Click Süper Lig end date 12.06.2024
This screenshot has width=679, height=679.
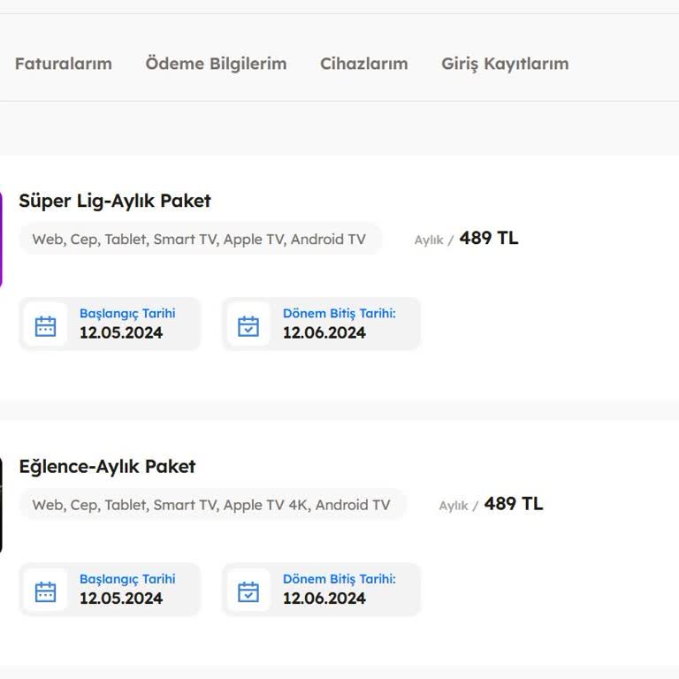(x=324, y=332)
